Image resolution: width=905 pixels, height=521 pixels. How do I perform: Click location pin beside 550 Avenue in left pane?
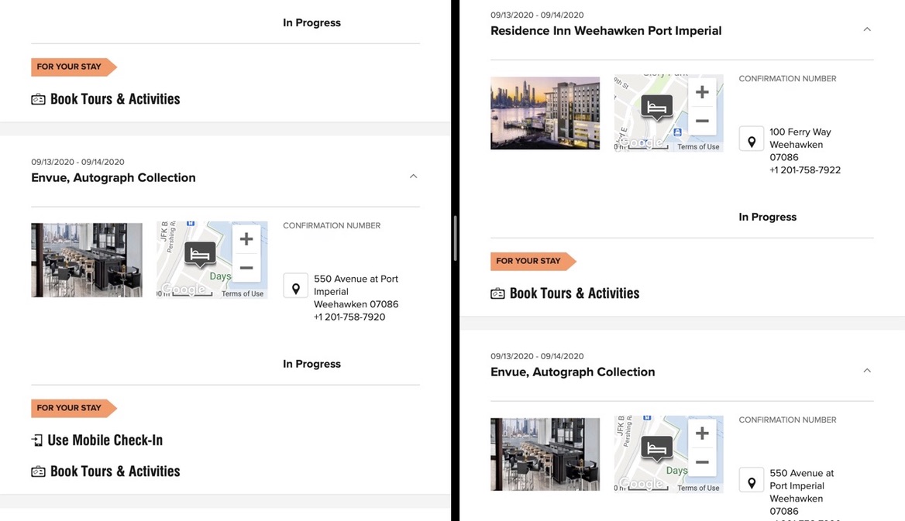tap(295, 286)
